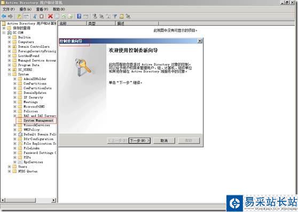The height and width of the screenshot is (212, 298).
Task: Select the Policies tree item
Action: (x=30, y=111)
